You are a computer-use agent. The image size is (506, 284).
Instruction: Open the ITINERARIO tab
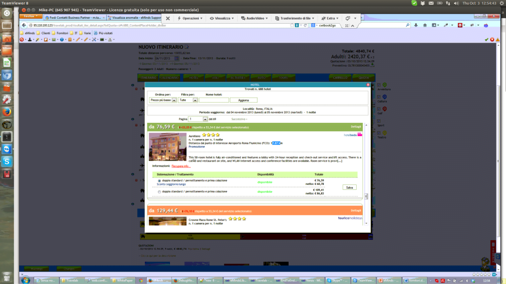[x=148, y=77]
